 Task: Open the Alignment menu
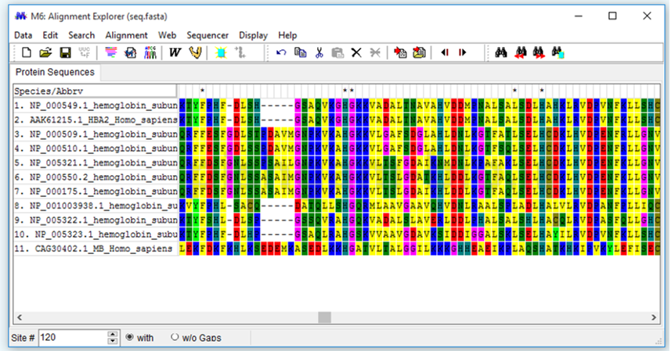point(126,35)
